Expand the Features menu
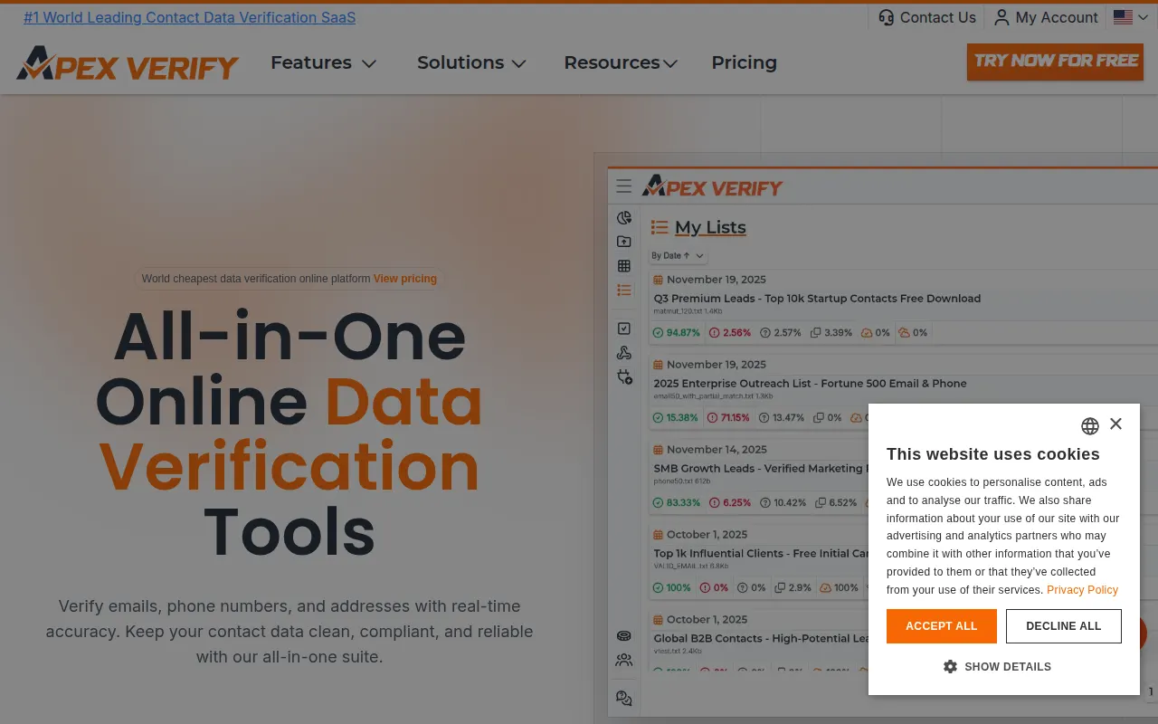1158x724 pixels. click(x=323, y=62)
